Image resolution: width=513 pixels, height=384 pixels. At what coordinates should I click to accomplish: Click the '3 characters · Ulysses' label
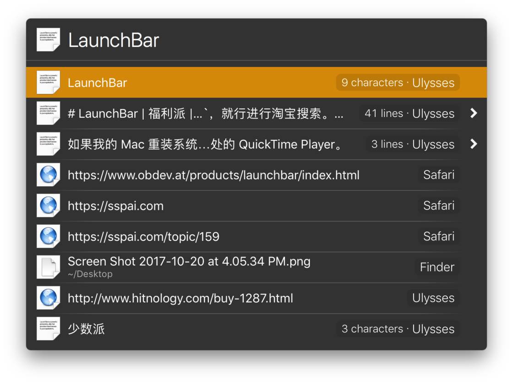398,329
